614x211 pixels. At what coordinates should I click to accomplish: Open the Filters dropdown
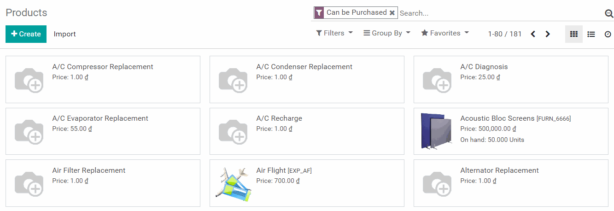click(334, 33)
